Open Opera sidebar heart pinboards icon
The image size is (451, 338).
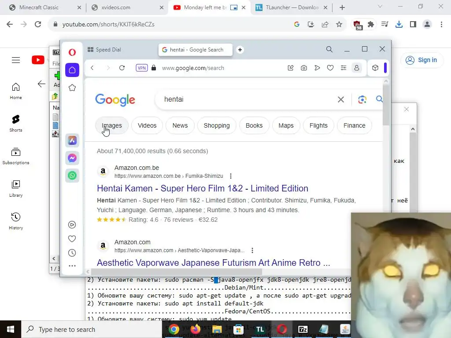(72, 239)
